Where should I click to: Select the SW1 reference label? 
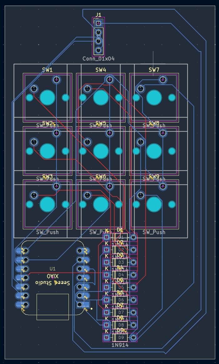47,70
